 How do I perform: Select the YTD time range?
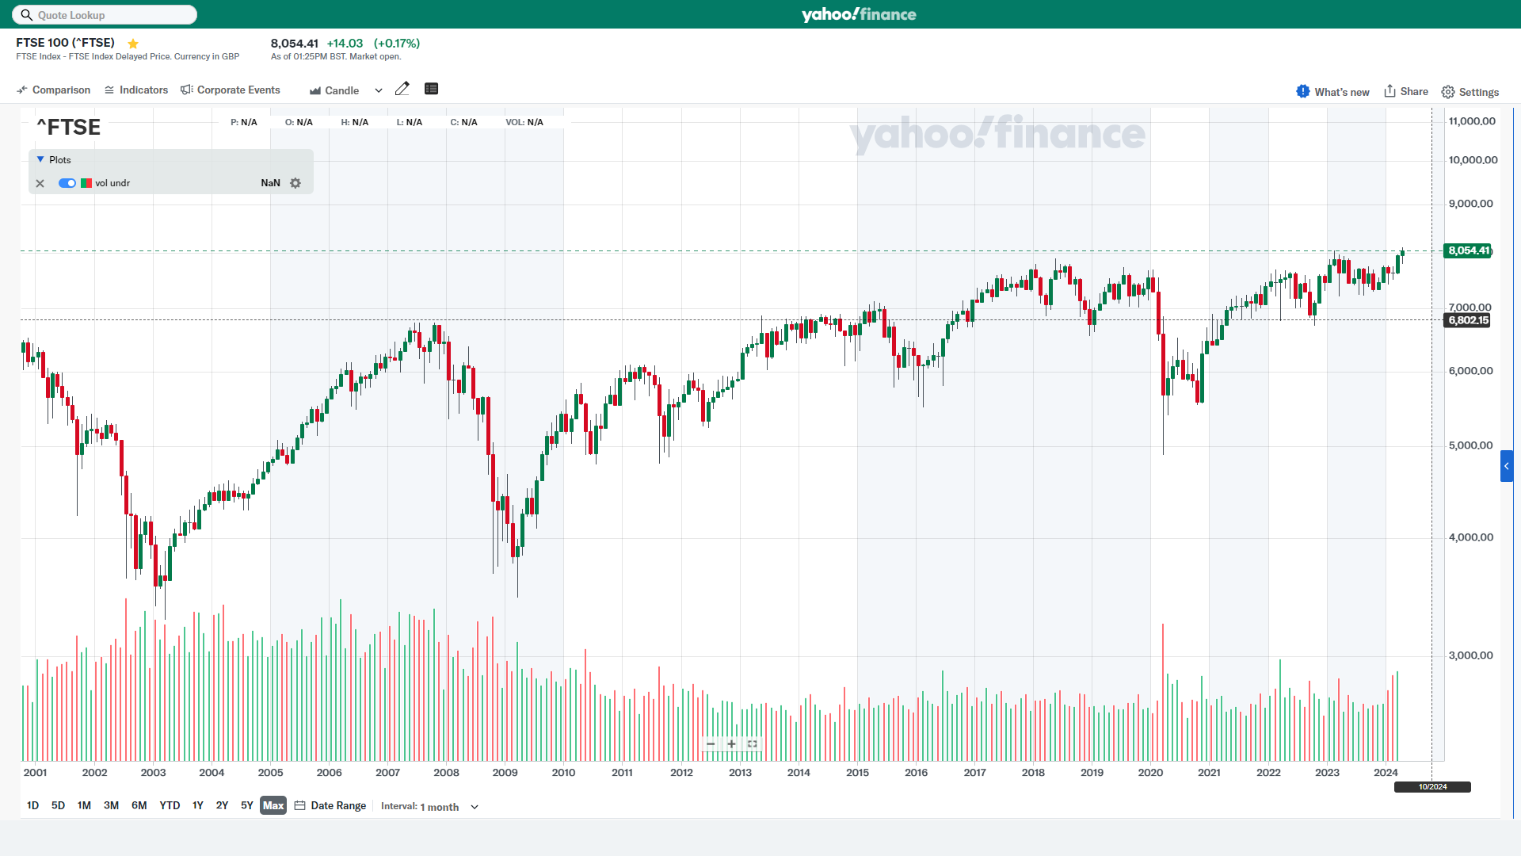pyautogui.click(x=170, y=805)
